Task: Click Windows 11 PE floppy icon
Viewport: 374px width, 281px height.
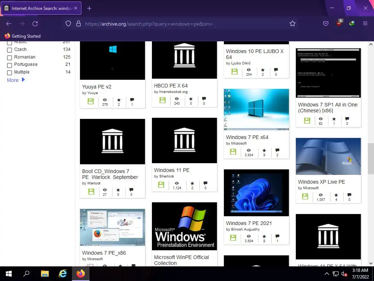Action: (x=161, y=185)
